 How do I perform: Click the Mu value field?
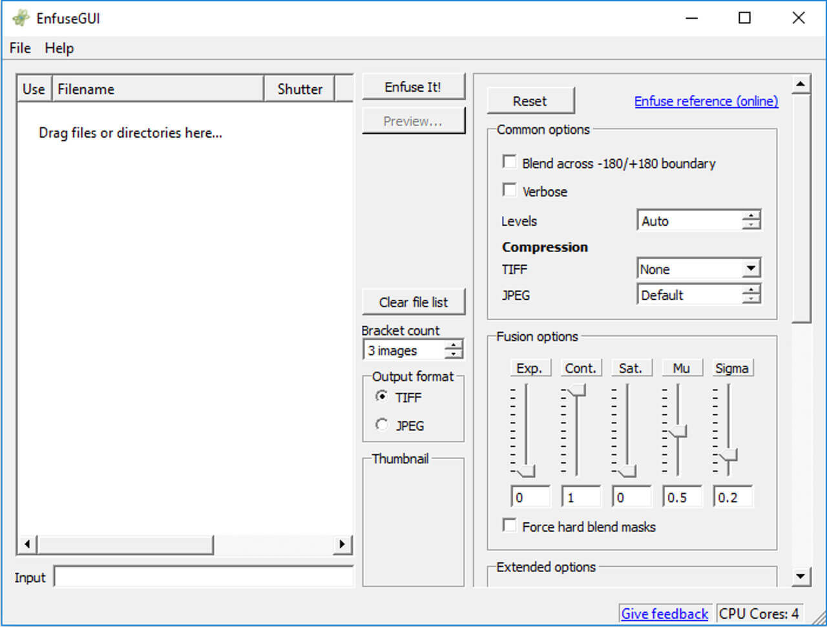(x=682, y=497)
